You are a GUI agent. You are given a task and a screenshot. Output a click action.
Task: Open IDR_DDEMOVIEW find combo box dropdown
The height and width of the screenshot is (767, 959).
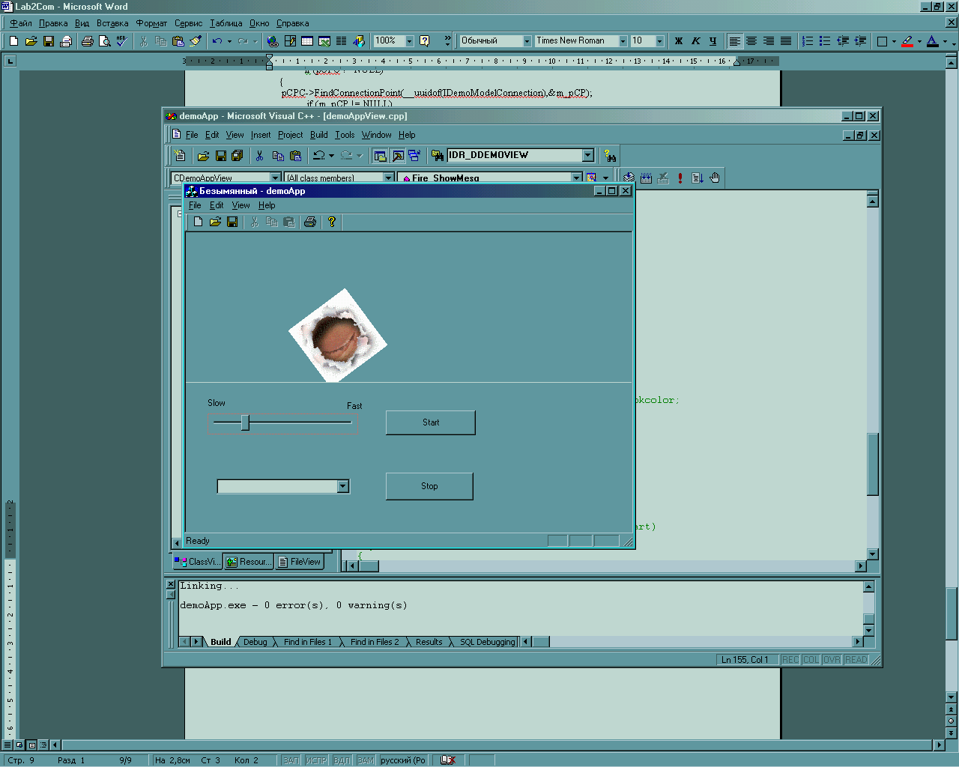tap(588, 155)
